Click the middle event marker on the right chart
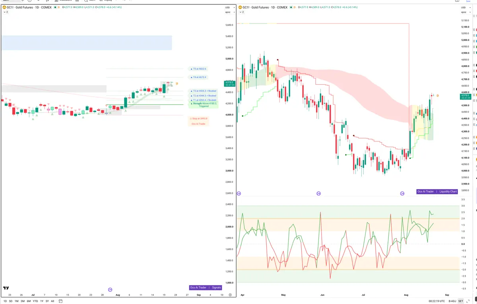Screen dimensions: 477x304 [318, 194]
